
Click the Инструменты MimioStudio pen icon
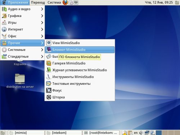click(49, 77)
